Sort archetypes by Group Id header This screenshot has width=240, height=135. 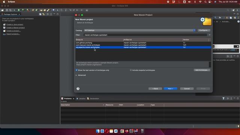(x=99, y=40)
